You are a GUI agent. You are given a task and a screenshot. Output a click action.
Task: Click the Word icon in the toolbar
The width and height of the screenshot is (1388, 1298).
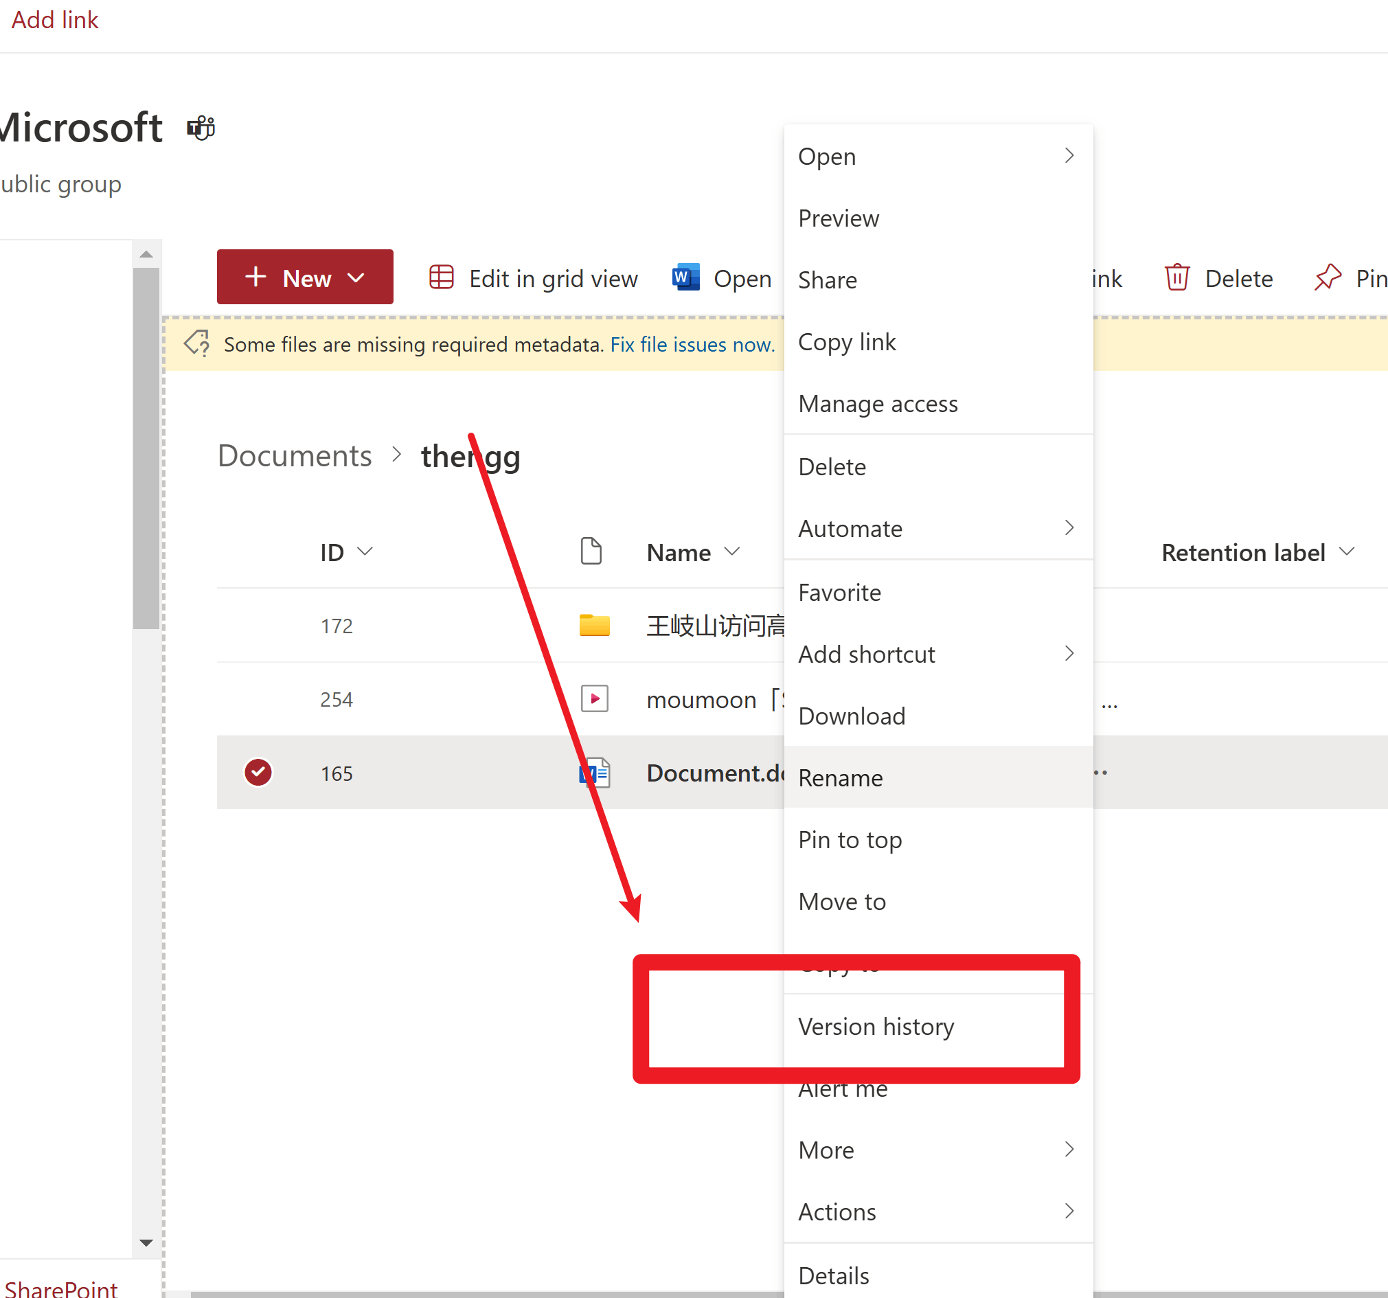(x=685, y=277)
